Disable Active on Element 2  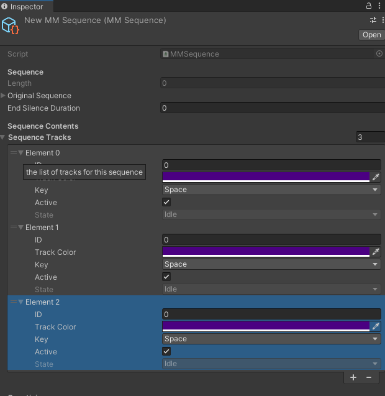click(x=166, y=351)
